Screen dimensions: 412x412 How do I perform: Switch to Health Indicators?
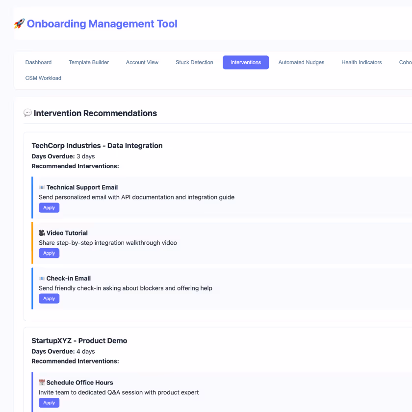pyautogui.click(x=361, y=62)
